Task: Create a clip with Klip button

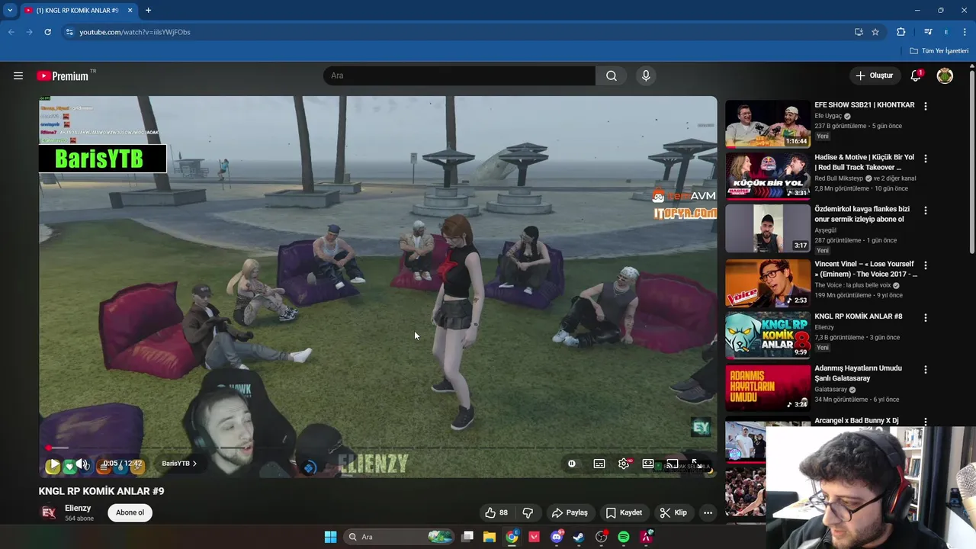Action: [x=673, y=512]
